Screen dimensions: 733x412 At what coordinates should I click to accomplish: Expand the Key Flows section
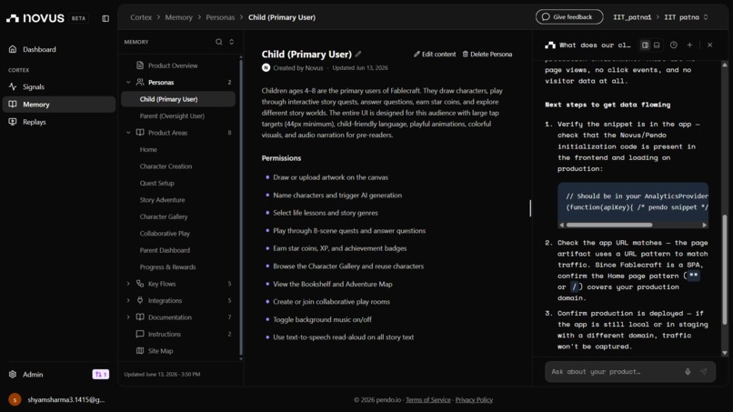pos(128,284)
